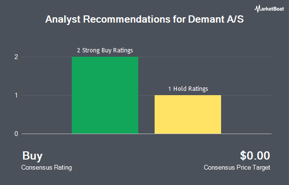
Task: Click the word 'Analyst' in title
Action: point(63,20)
